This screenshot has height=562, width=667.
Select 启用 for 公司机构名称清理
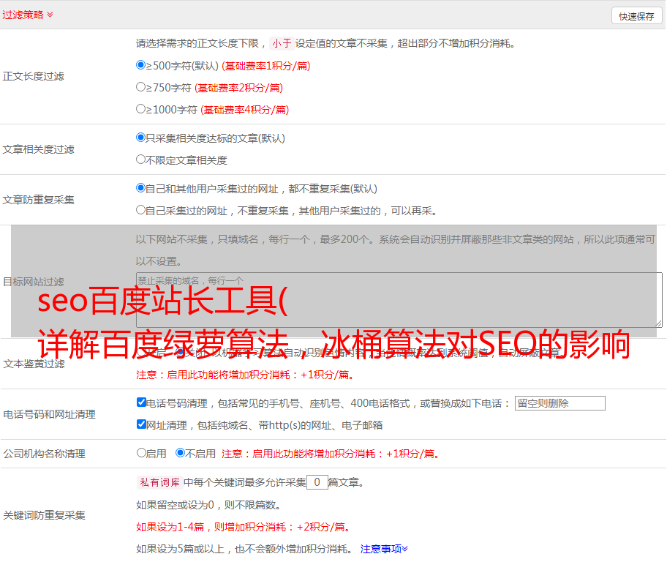tap(141, 453)
